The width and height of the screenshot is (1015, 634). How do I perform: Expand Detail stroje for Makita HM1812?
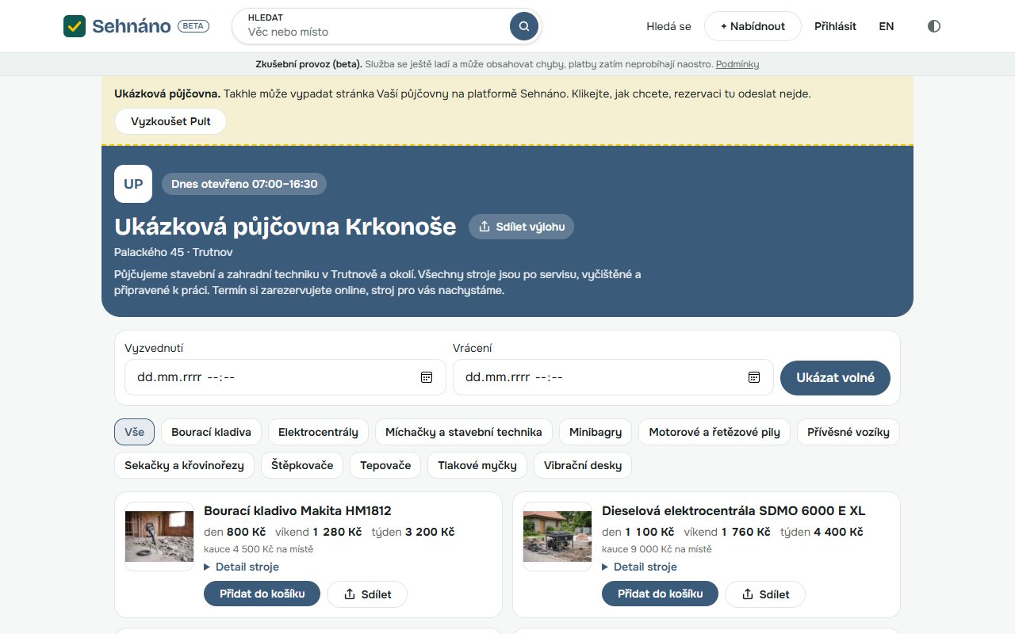242,567
